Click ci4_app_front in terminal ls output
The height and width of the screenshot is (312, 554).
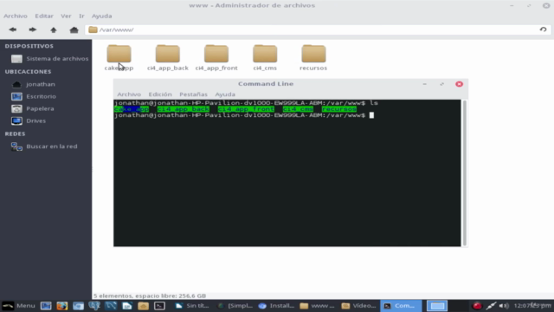[x=246, y=109]
